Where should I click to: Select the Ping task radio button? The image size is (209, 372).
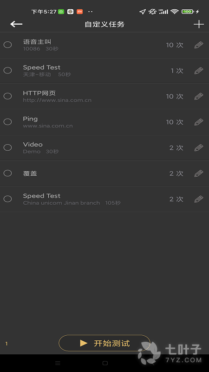pyautogui.click(x=7, y=122)
